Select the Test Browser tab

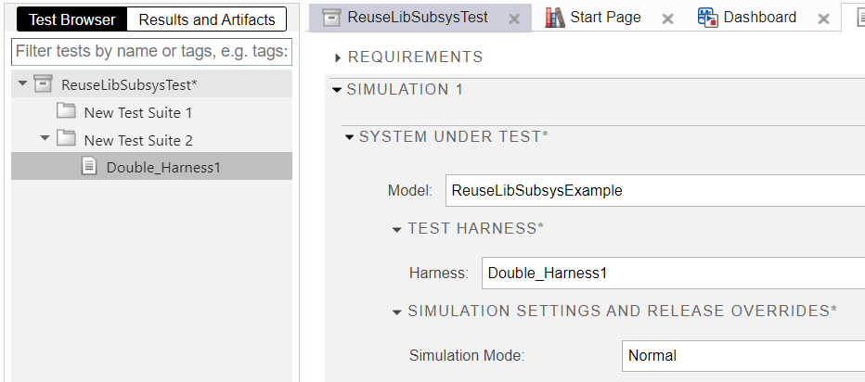click(x=72, y=19)
